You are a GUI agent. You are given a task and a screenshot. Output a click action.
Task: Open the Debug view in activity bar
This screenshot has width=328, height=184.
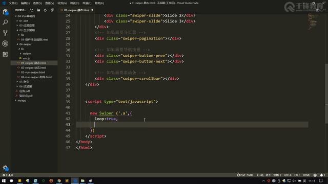(x=5, y=43)
